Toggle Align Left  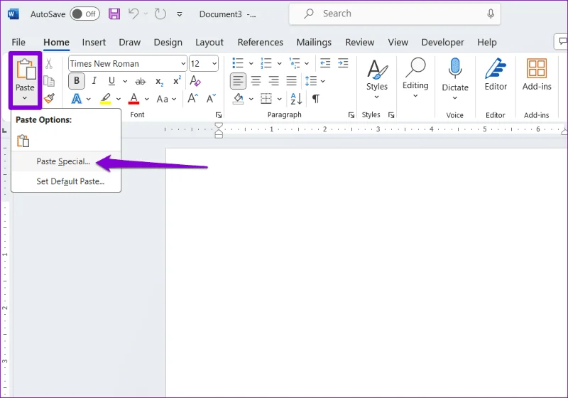(238, 81)
